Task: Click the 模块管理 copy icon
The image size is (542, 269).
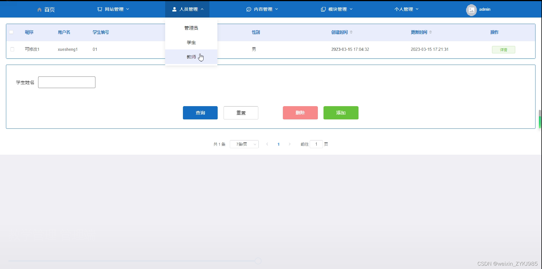Action: coord(323,9)
